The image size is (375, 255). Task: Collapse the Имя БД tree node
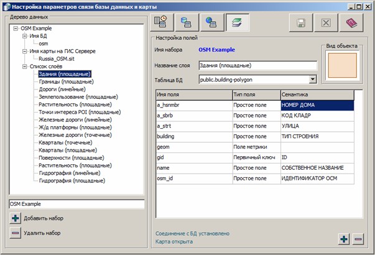[x=17, y=36]
